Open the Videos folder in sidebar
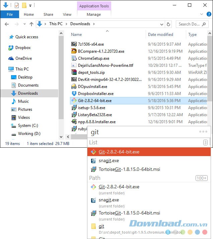Viewport: 213px width, 239px height. point(20,117)
